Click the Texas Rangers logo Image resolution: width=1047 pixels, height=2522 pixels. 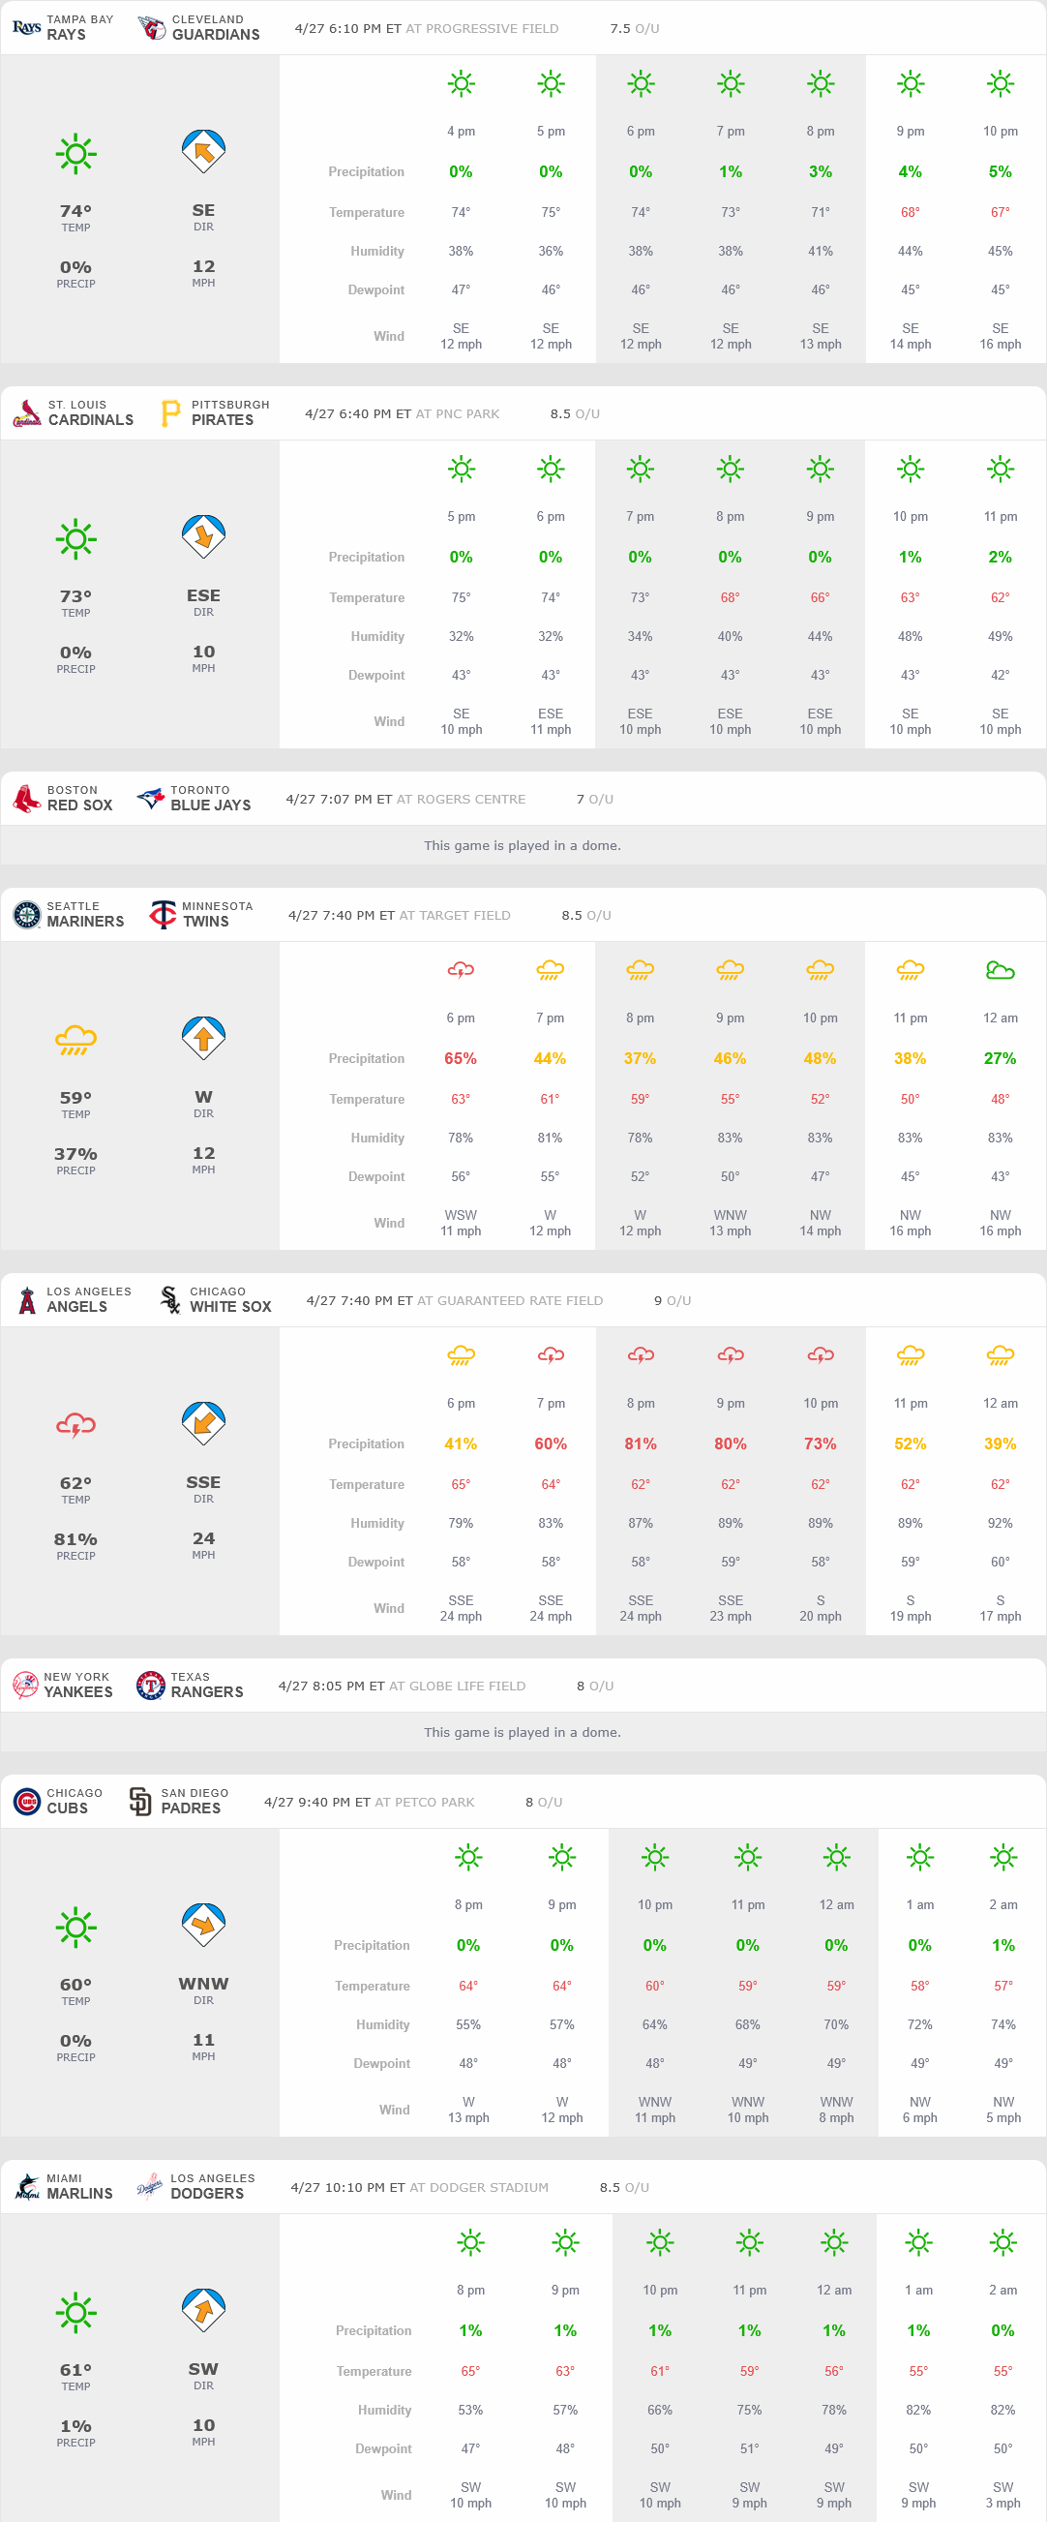click(151, 1685)
